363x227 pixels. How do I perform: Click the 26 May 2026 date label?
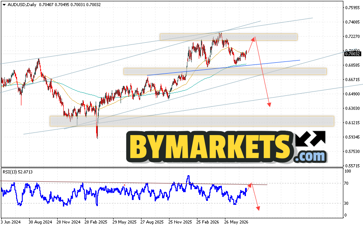click(236, 222)
